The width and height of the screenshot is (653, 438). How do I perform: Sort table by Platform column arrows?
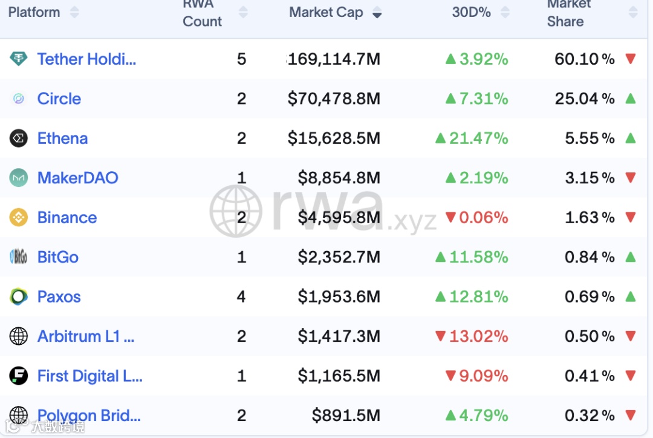74,12
